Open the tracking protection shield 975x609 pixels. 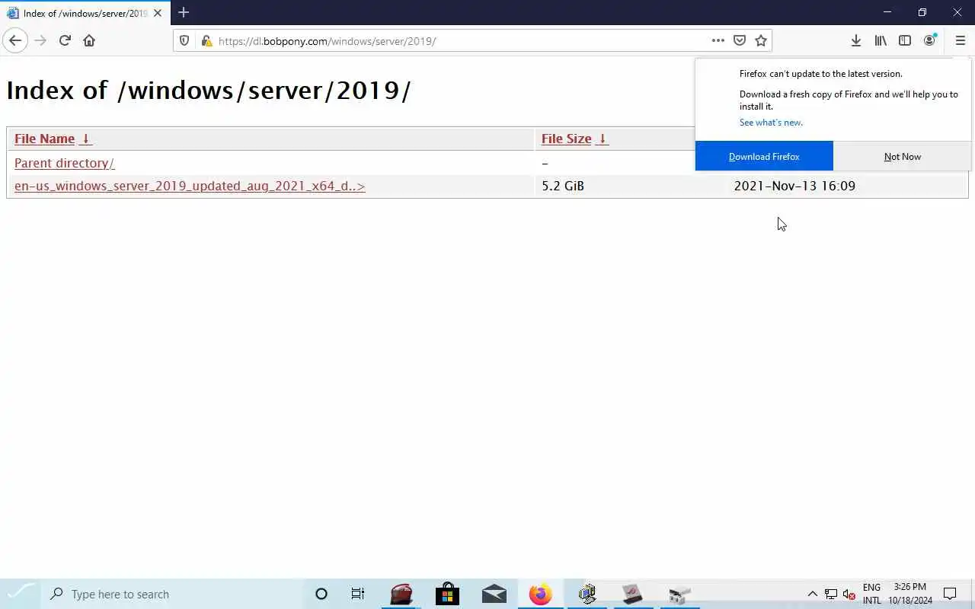click(184, 41)
